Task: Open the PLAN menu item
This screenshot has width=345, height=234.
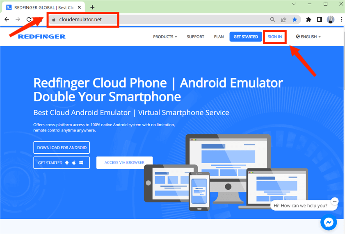Action: (x=219, y=37)
